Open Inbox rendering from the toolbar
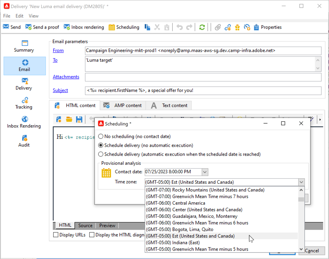 click(x=84, y=27)
